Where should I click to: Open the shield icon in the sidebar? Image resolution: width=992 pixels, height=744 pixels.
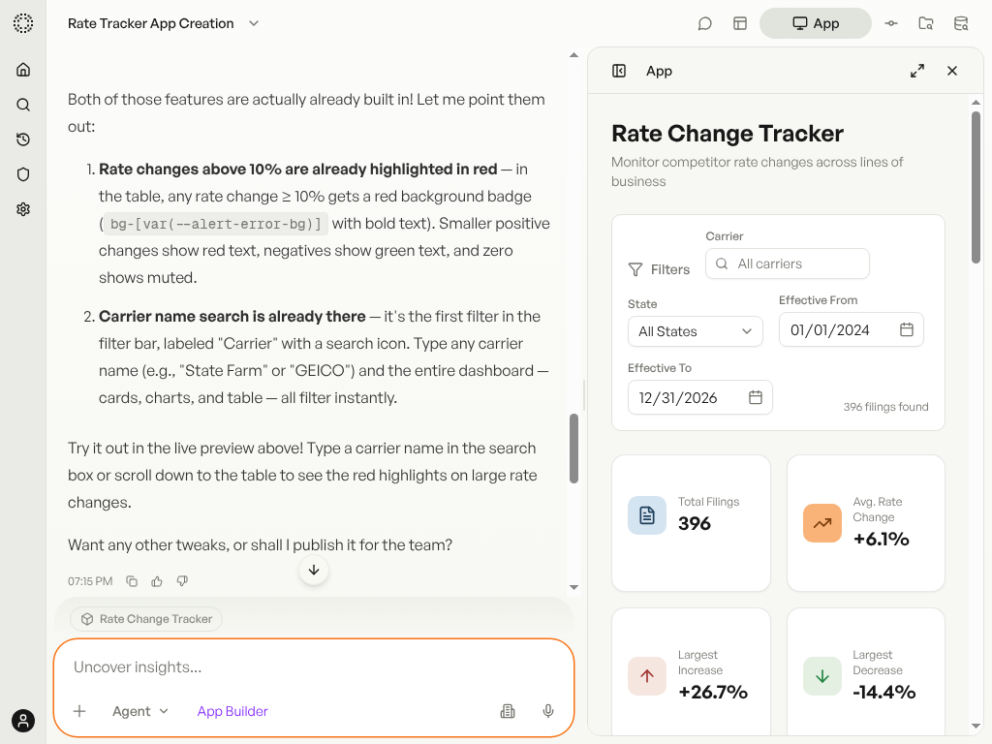(x=23, y=174)
